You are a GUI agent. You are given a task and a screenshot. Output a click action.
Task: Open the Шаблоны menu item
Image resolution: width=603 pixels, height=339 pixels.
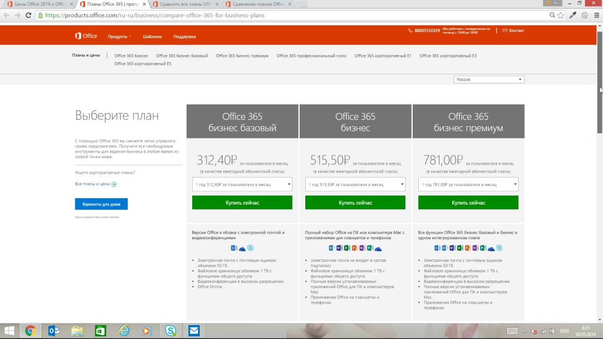click(152, 37)
